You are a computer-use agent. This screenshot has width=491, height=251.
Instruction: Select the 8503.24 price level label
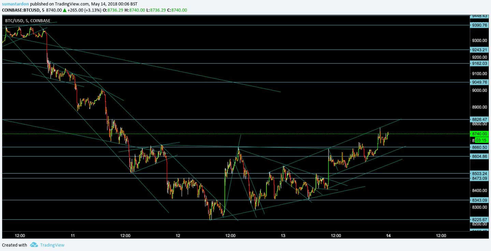point(479,173)
